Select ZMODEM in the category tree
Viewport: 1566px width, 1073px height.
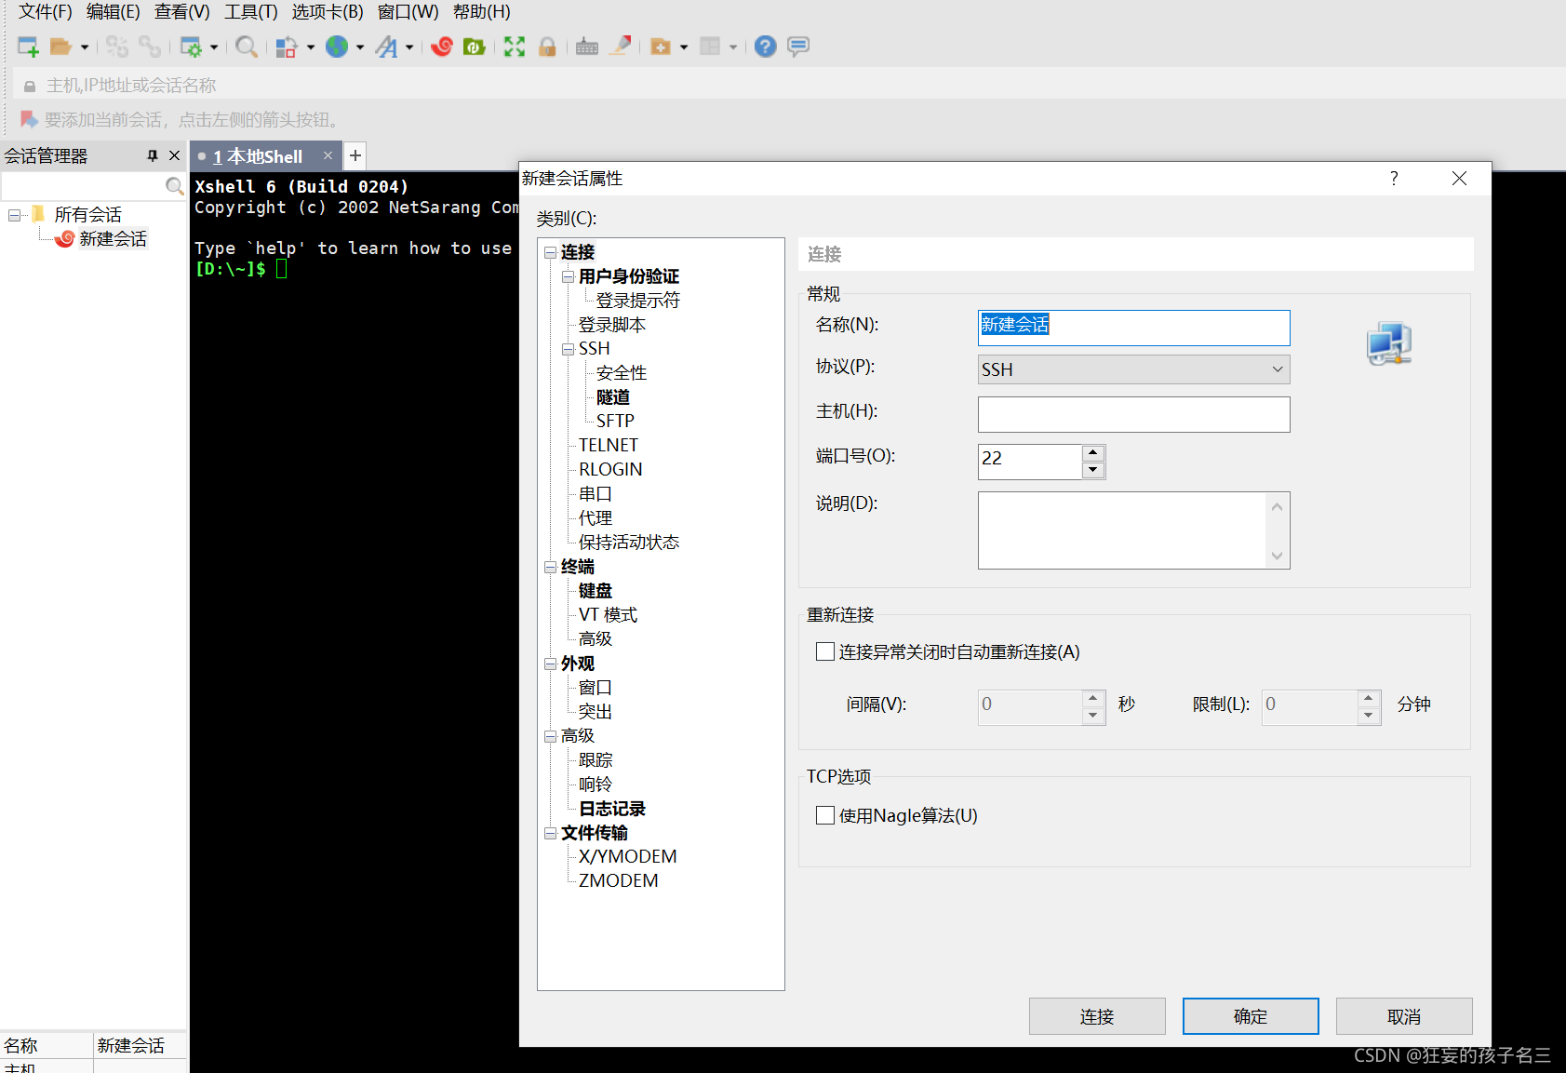[618, 880]
